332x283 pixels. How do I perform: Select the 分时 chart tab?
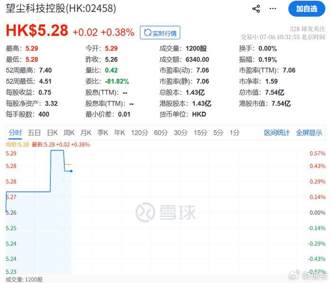pos(15,133)
